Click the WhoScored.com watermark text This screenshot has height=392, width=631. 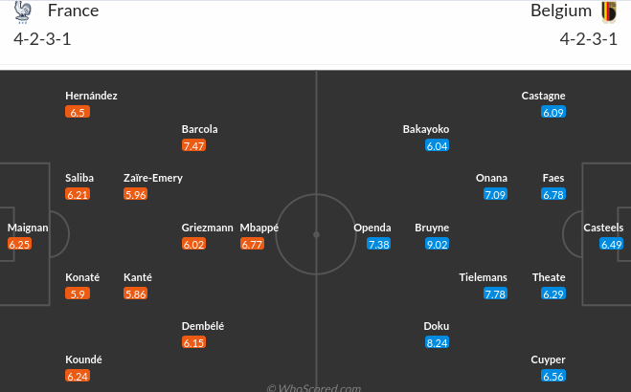[314, 388]
